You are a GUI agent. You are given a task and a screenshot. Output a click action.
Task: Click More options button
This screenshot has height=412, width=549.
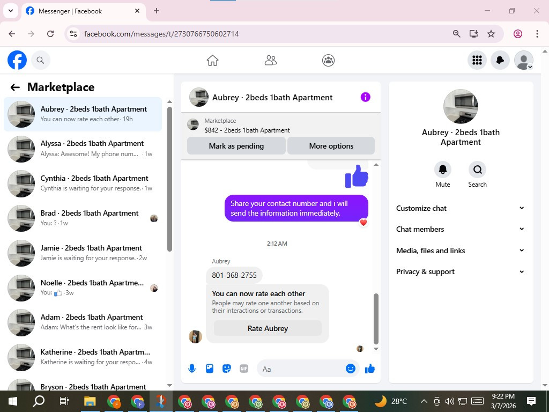pyautogui.click(x=331, y=146)
